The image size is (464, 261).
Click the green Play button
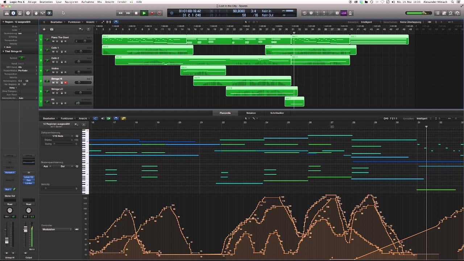[x=144, y=13]
